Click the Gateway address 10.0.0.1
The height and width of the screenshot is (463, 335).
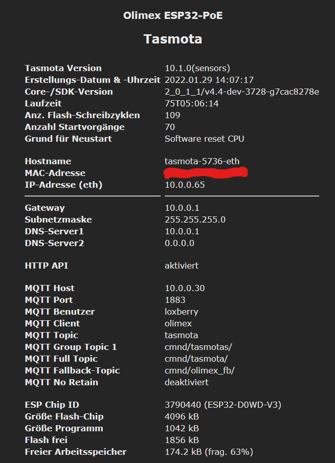(x=182, y=208)
